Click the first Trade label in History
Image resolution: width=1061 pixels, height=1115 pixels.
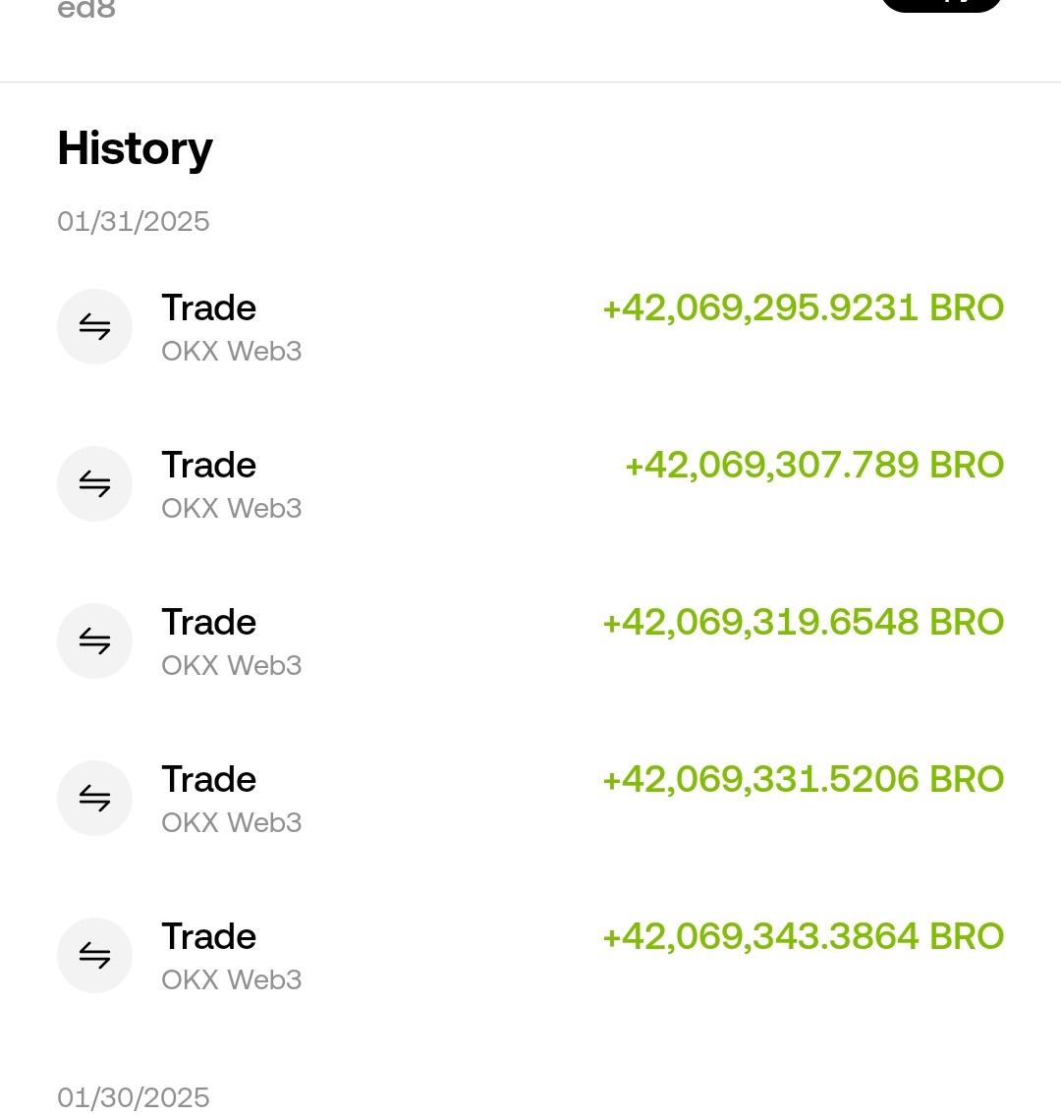pyautogui.click(x=208, y=307)
